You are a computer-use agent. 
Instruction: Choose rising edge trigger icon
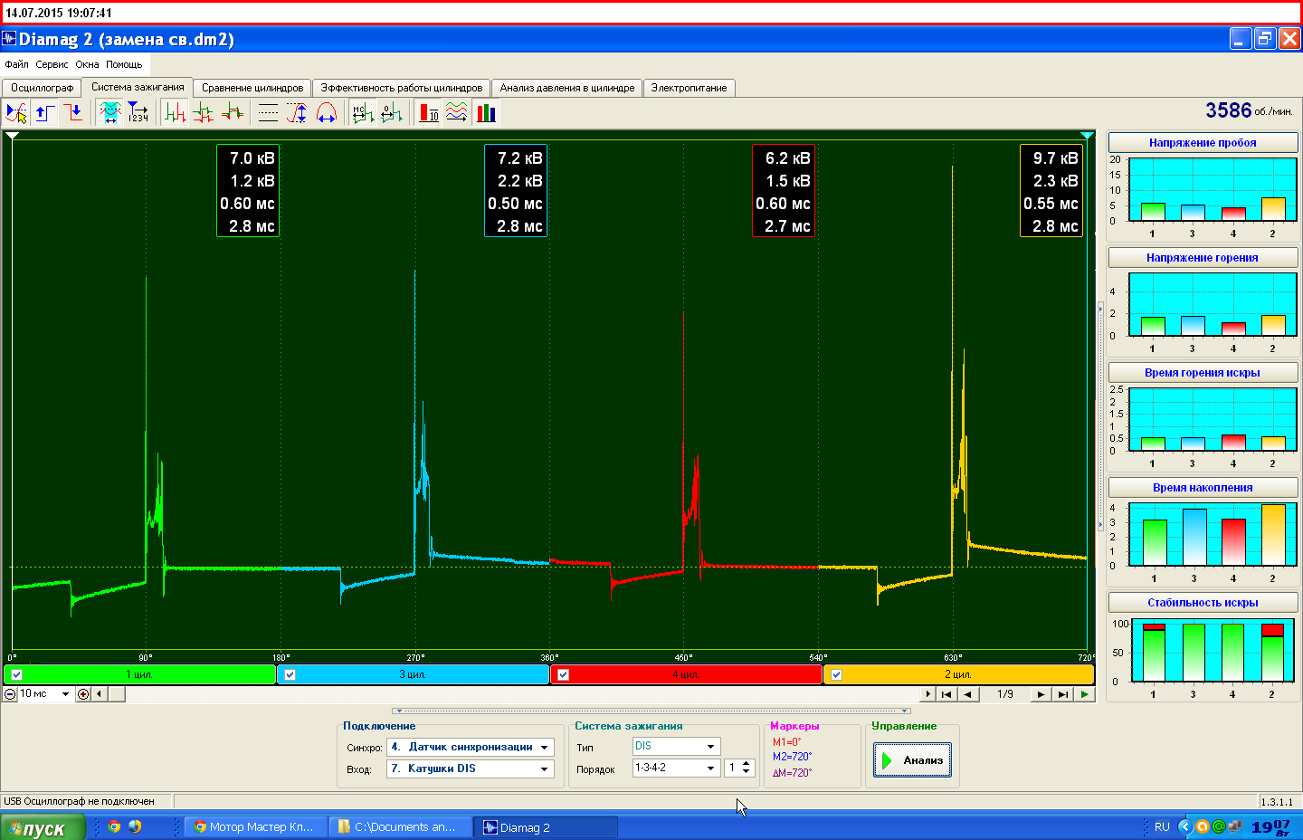pyautogui.click(x=45, y=112)
